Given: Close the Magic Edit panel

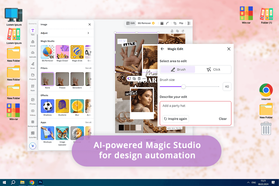Looking at the screenshot, I should (229, 49).
